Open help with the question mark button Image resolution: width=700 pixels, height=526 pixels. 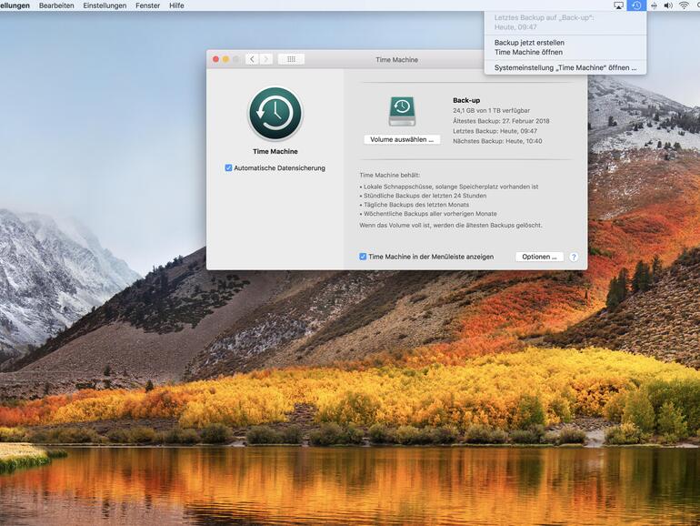pos(574,257)
